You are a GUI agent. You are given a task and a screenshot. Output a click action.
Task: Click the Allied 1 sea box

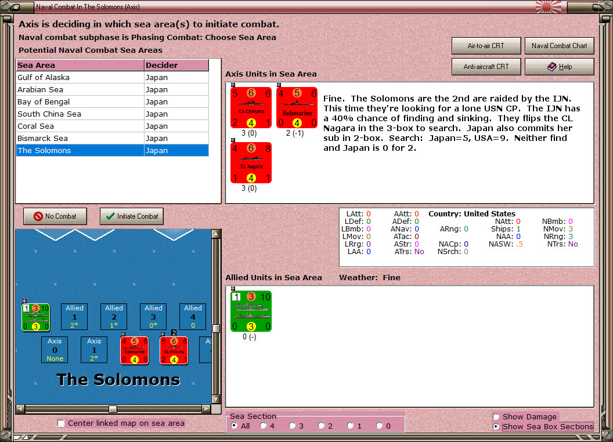tap(74, 317)
